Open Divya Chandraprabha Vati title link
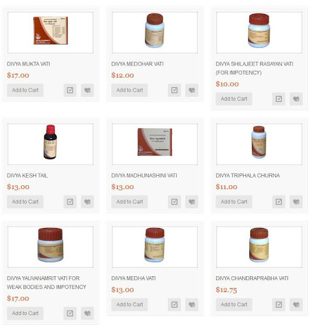This screenshot has height=326, width=311. pos(252,278)
